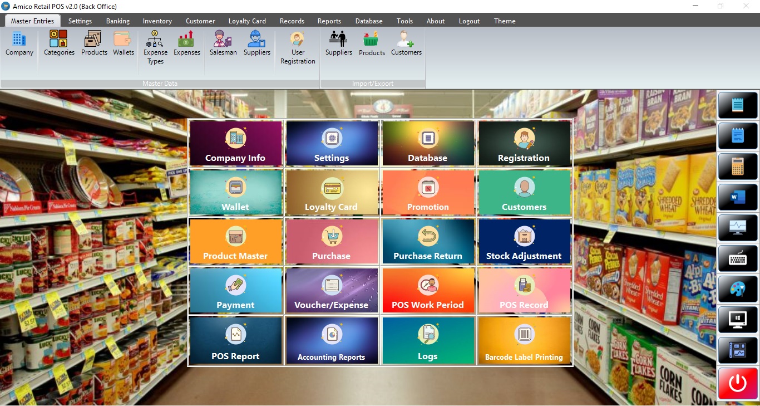The height and width of the screenshot is (406, 760).
Task: Click the Logout menu item
Action: point(469,21)
